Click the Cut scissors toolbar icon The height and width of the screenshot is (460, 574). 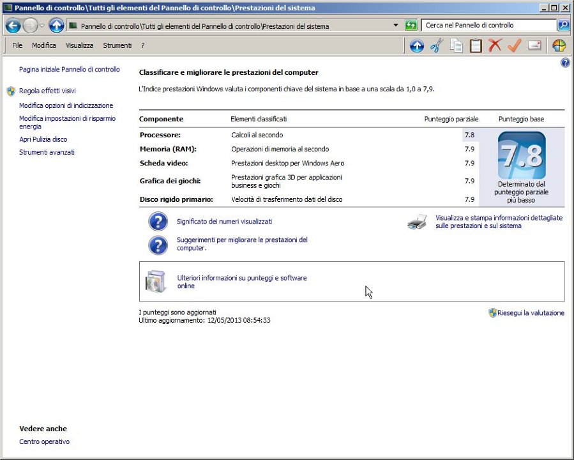click(x=437, y=46)
